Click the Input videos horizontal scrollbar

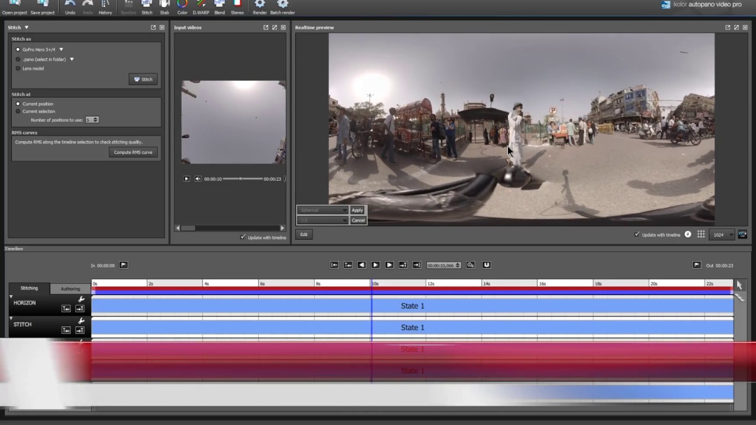[230, 228]
